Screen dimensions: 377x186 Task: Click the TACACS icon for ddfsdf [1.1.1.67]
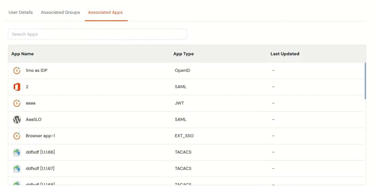(x=17, y=169)
